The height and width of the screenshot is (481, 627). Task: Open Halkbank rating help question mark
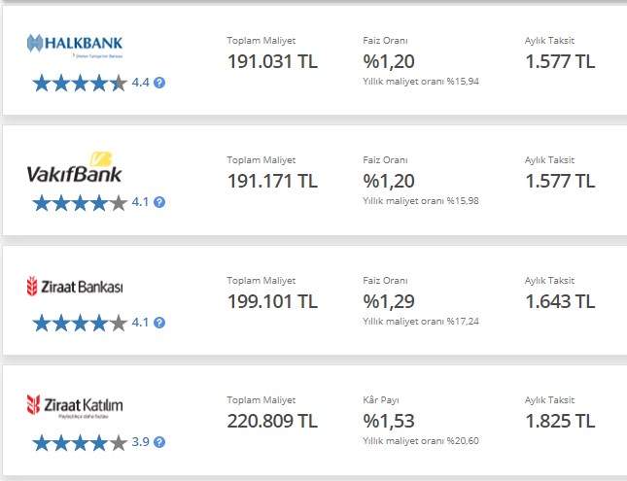(x=159, y=83)
